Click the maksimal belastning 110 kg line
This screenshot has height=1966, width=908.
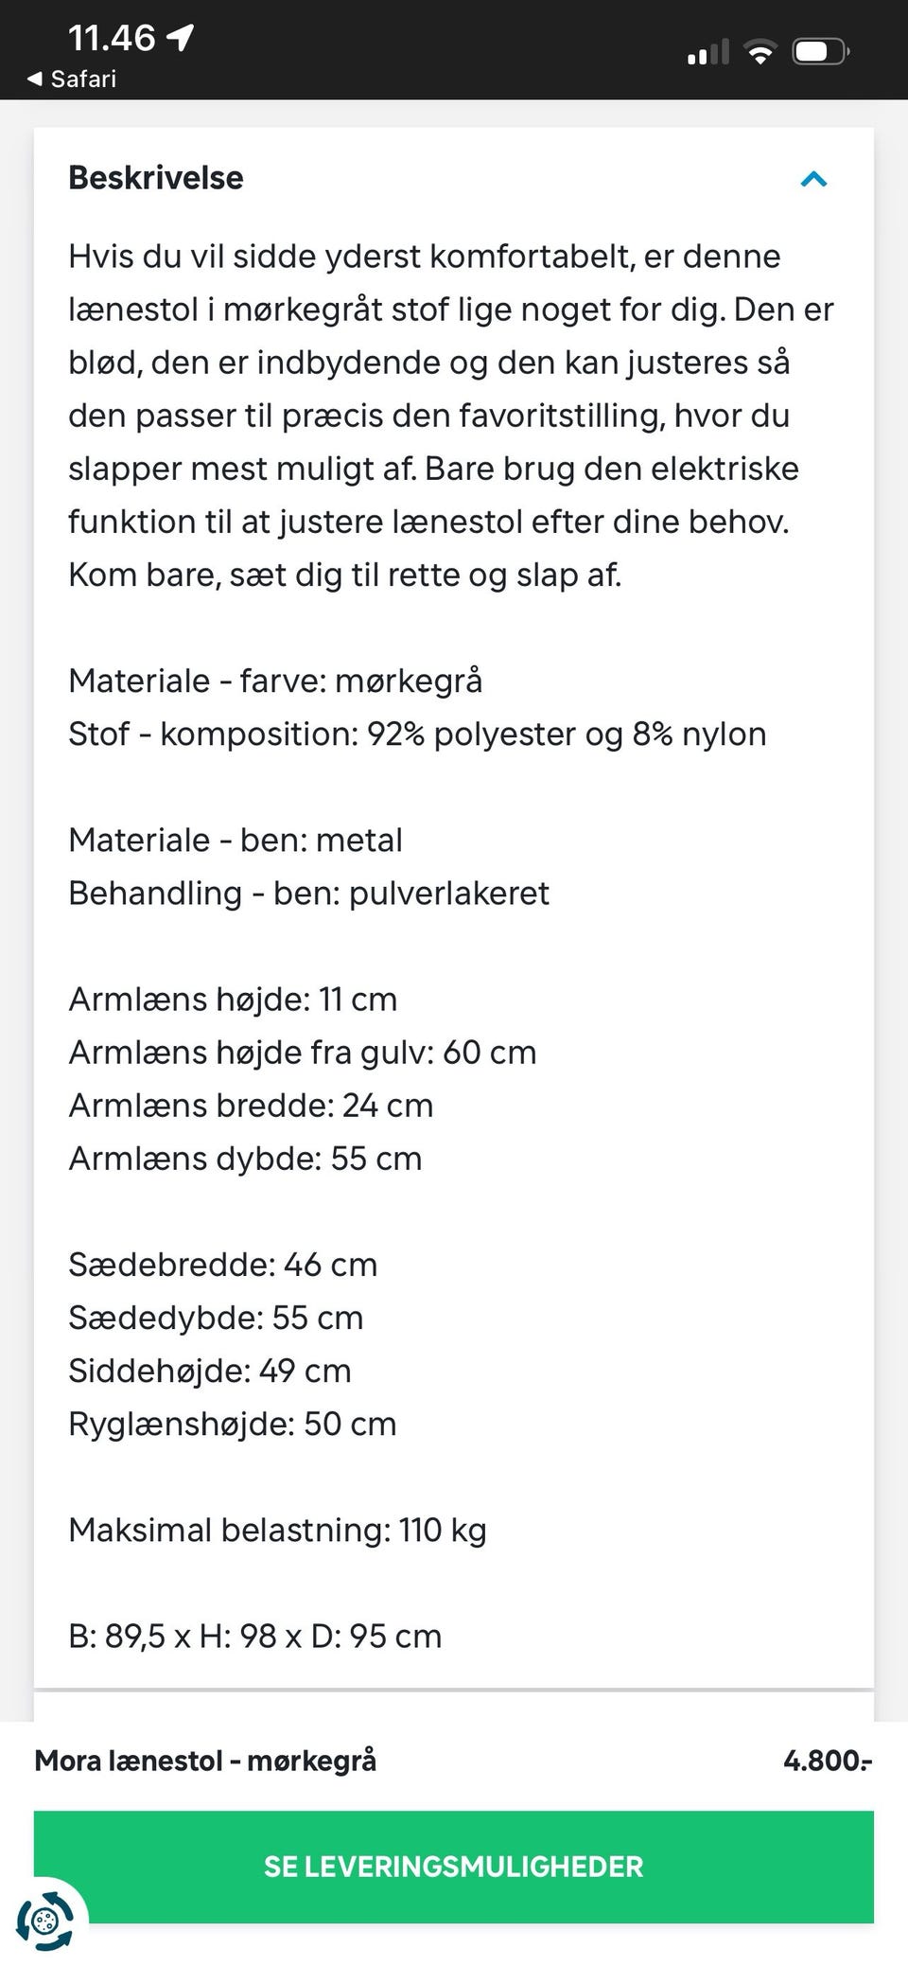[x=277, y=1530]
